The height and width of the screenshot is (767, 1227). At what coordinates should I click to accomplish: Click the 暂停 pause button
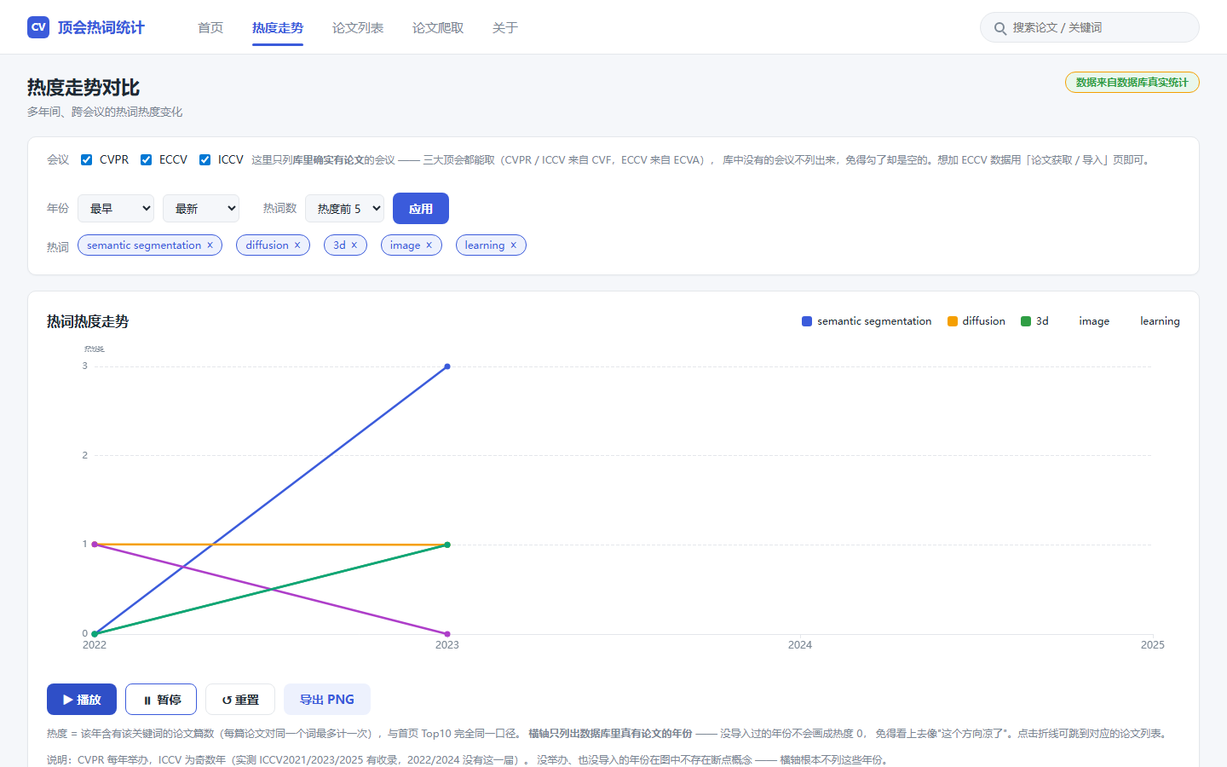click(x=161, y=700)
